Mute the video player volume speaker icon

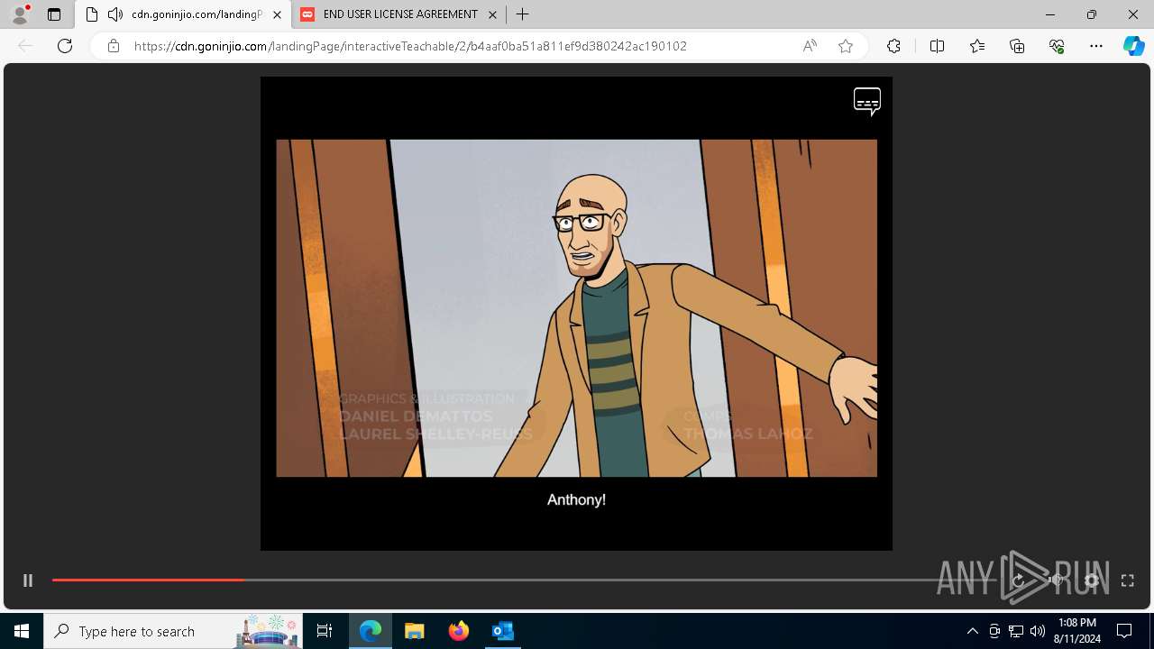click(x=1055, y=580)
